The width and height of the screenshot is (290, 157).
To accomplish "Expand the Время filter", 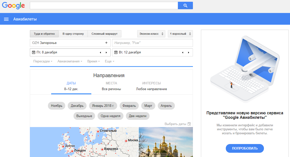I will click(x=93, y=61).
